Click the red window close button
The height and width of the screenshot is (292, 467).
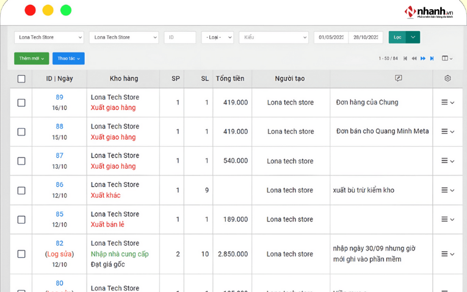pos(30,10)
